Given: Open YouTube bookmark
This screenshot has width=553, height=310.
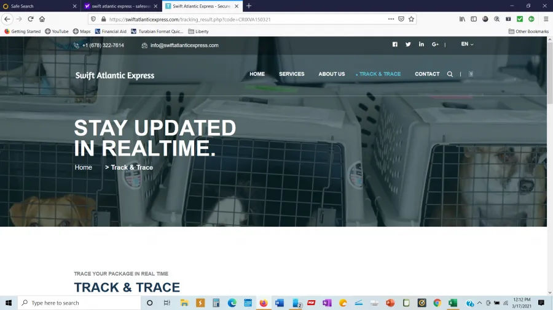Looking at the screenshot, I should 57,31.
